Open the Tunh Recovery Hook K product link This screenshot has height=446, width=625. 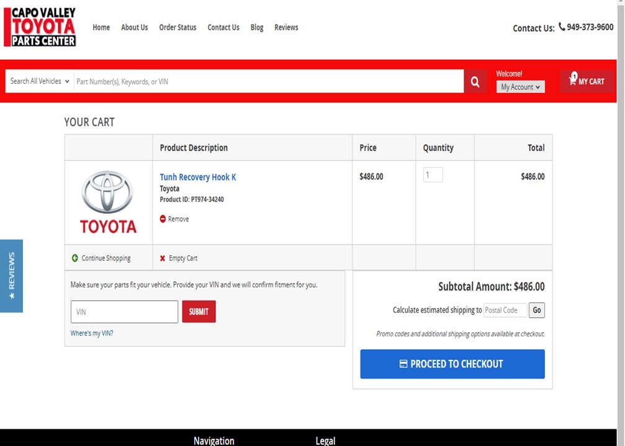pos(198,177)
